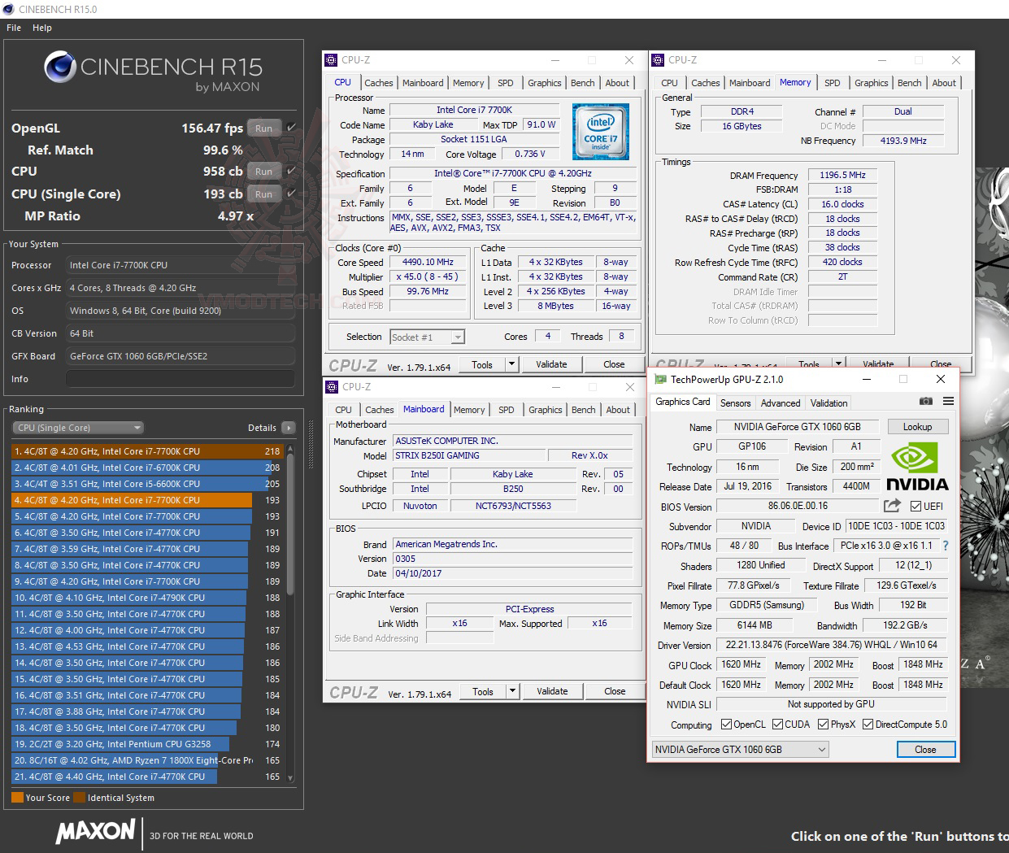Select ranking entry AMD Ryzen 7 1800X
The height and width of the screenshot is (853, 1009).
[x=146, y=760]
